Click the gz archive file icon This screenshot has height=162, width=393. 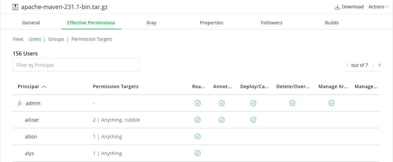(x=15, y=7)
